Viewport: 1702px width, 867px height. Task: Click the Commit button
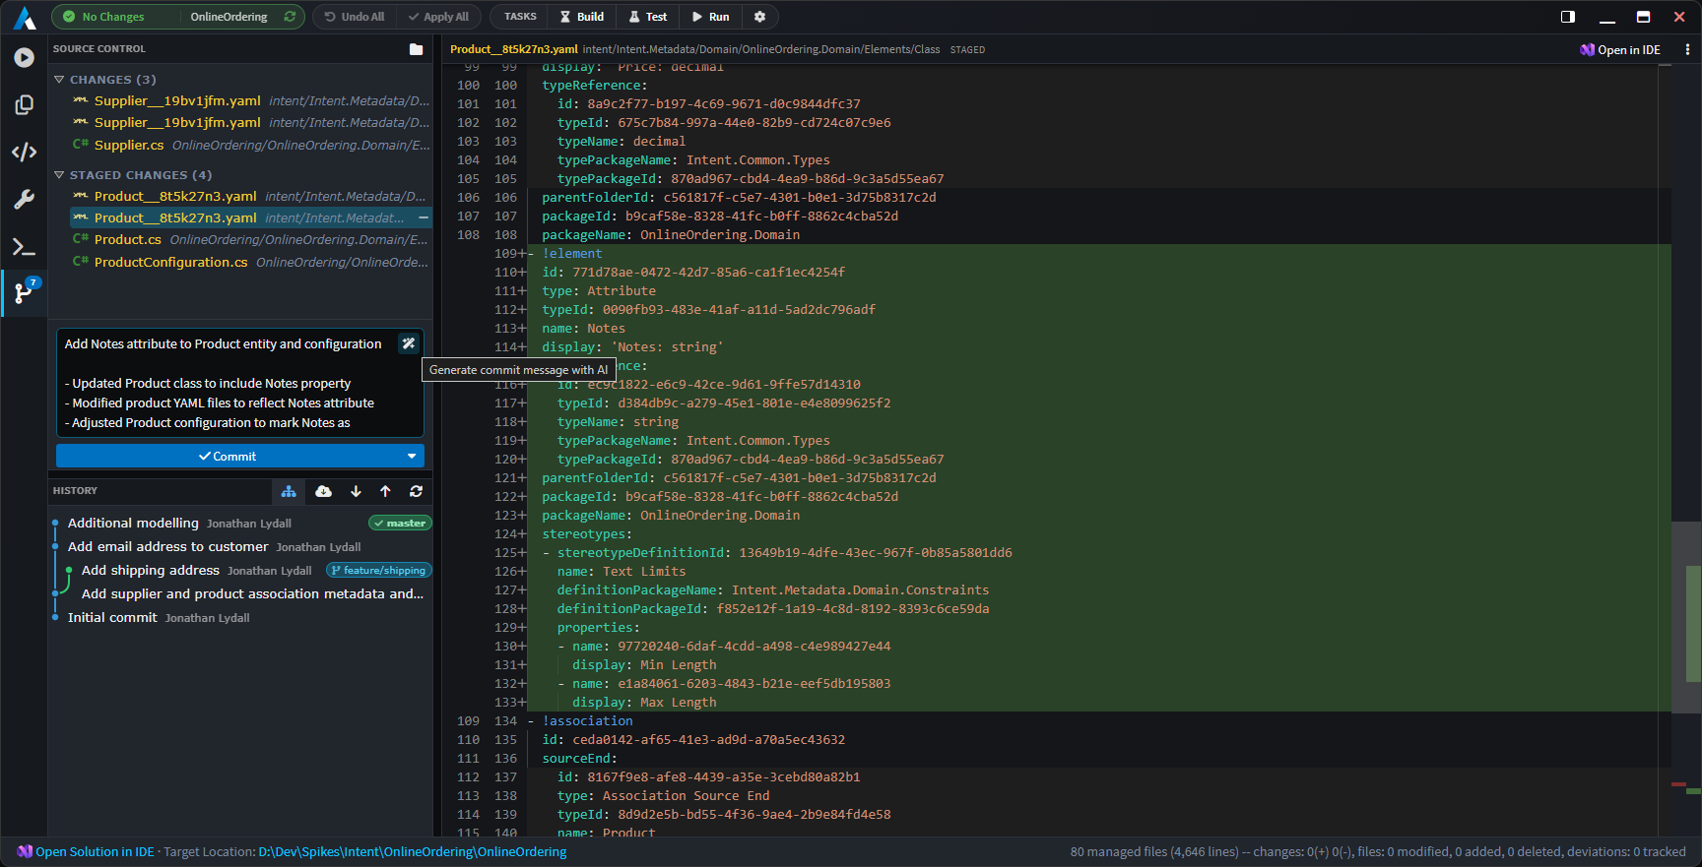[229, 457]
